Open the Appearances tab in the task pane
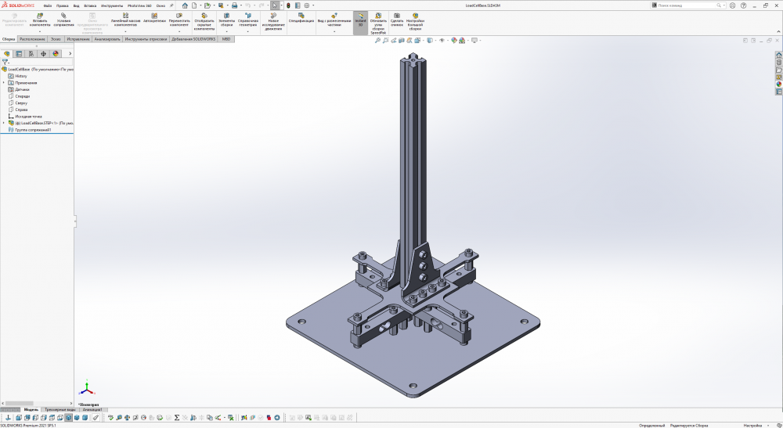The height and width of the screenshot is (428, 783). pos(778,85)
